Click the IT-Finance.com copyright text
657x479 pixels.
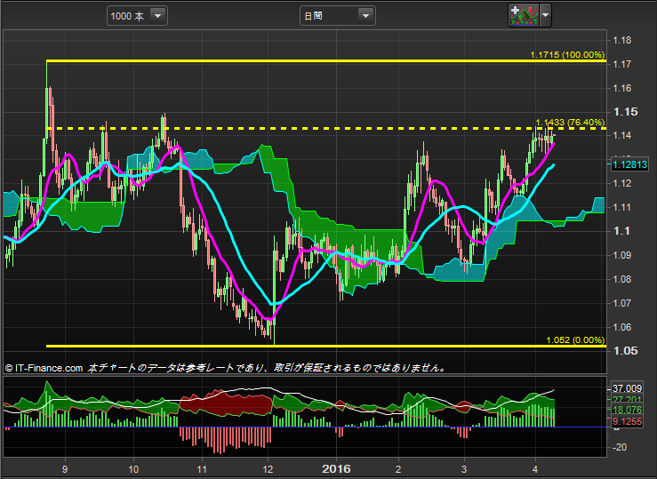click(44, 368)
